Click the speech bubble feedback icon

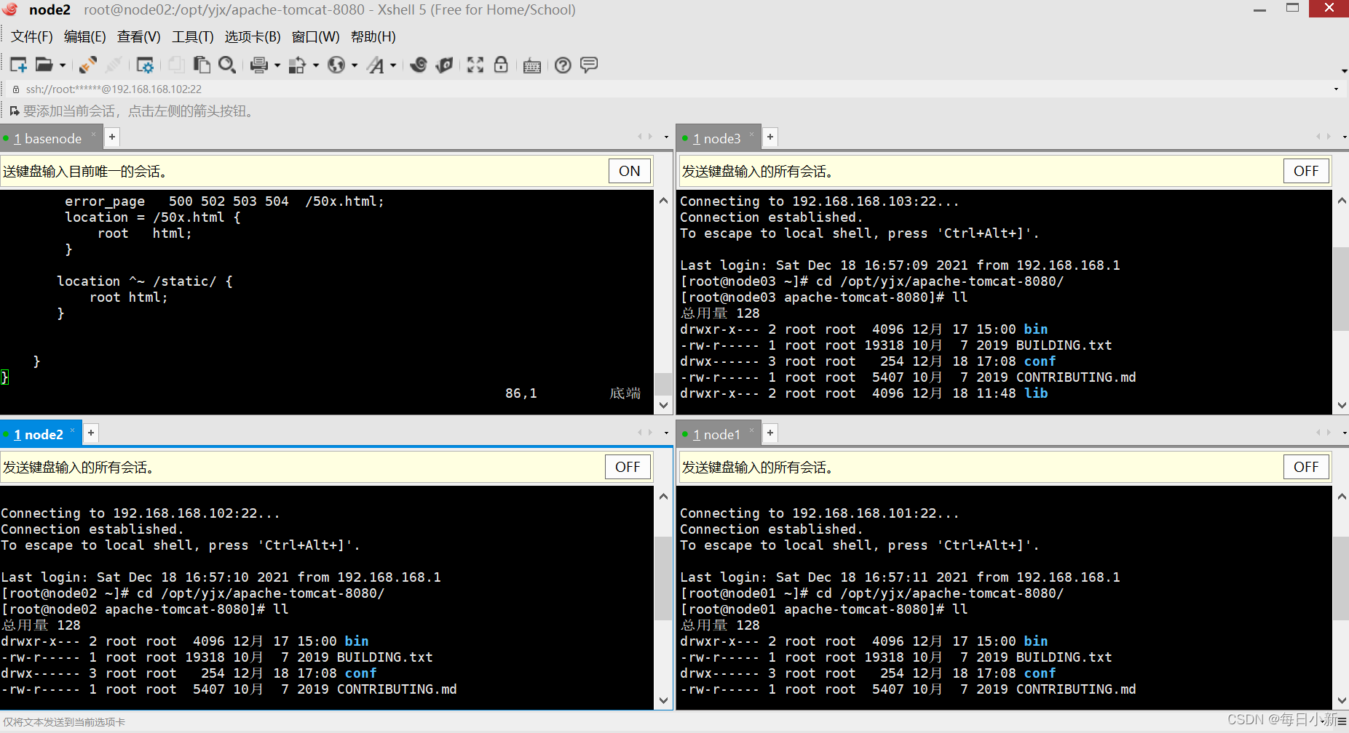pos(589,65)
